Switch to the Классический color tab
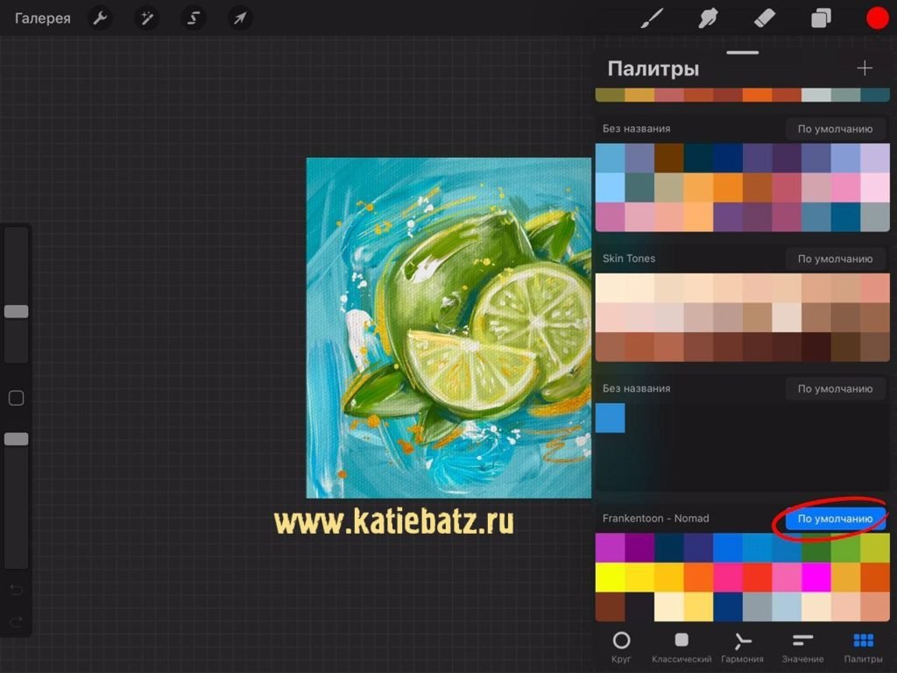Viewport: 897px width, 673px height. pos(682,647)
